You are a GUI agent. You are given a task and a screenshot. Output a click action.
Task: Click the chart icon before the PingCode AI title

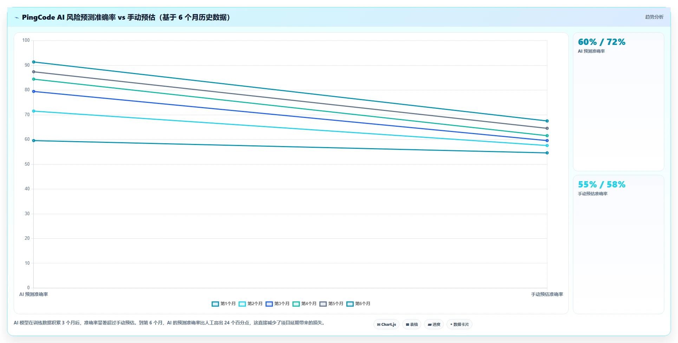coord(17,18)
